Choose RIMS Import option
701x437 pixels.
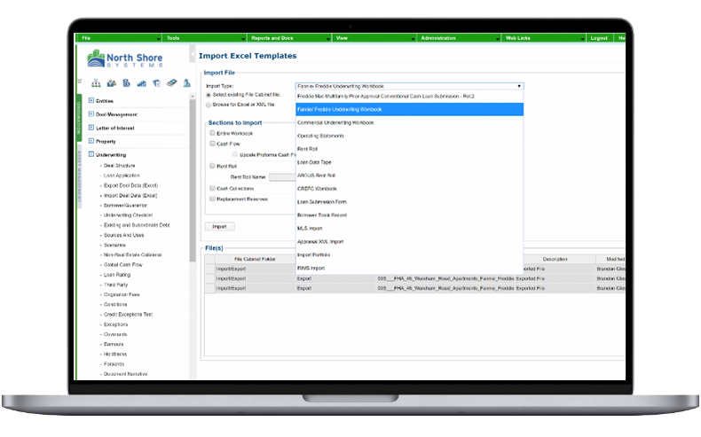(x=410, y=269)
